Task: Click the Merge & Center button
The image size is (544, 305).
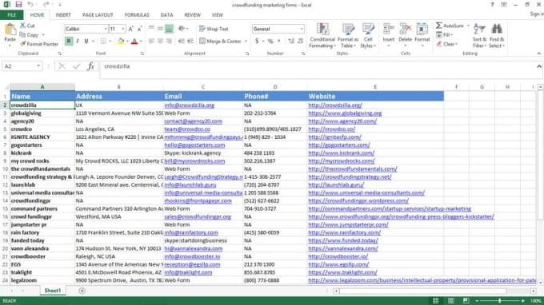Action: 220,42
